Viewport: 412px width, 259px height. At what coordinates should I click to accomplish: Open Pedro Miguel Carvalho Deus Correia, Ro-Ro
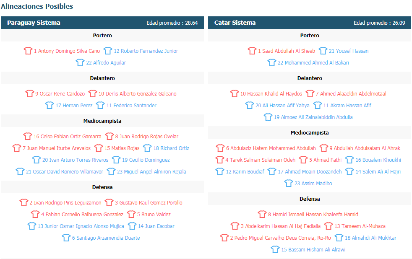(281, 238)
